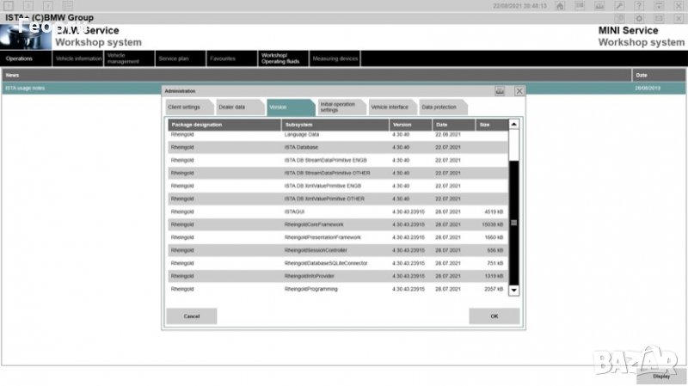The width and height of the screenshot is (688, 386).
Task: Click the print icon in Administration dialog
Action: (x=500, y=90)
